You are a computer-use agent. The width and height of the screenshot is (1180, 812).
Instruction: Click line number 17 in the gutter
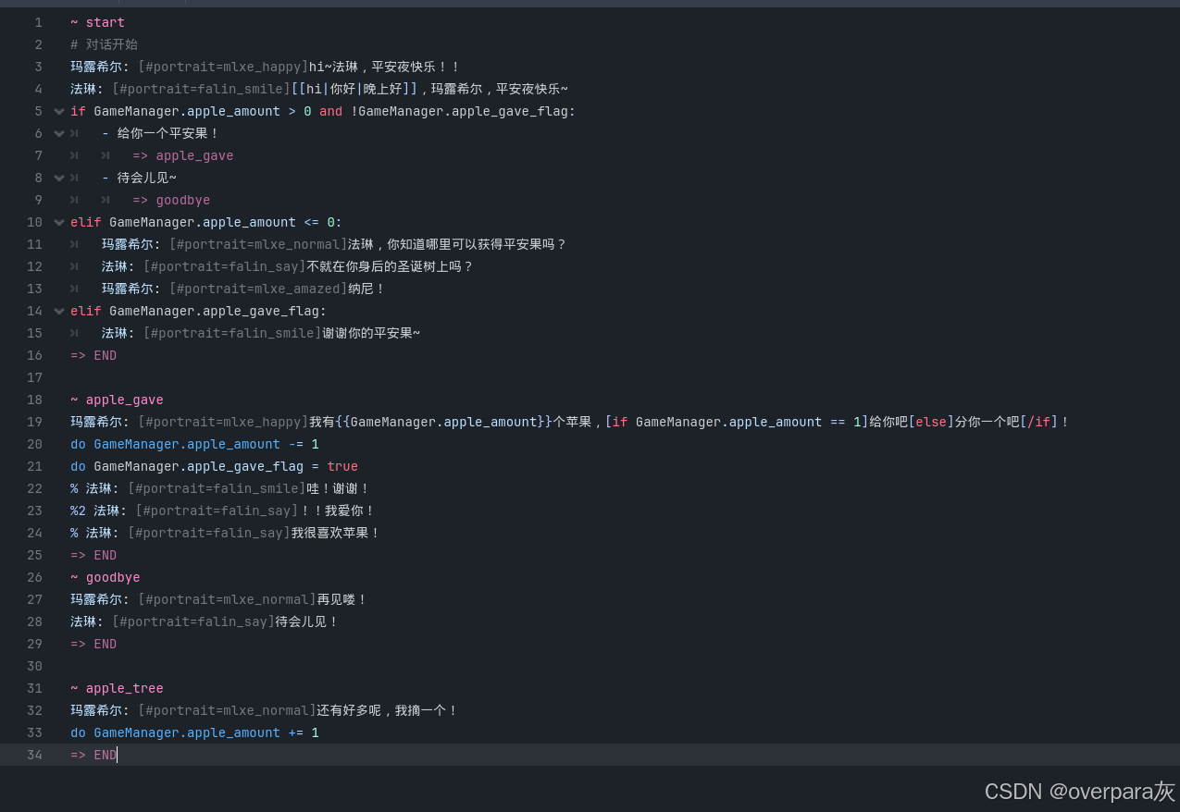[35, 377]
